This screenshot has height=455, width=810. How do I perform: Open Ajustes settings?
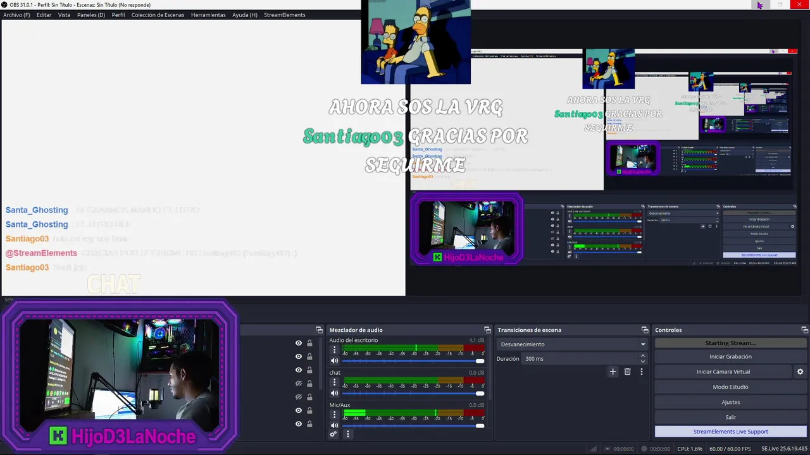point(730,402)
